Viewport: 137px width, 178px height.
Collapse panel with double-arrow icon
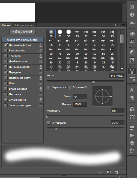click(x=117, y=25)
